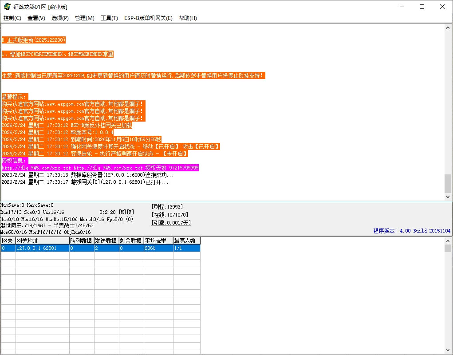Click the gateway table scroll-up arrow

coord(448,241)
